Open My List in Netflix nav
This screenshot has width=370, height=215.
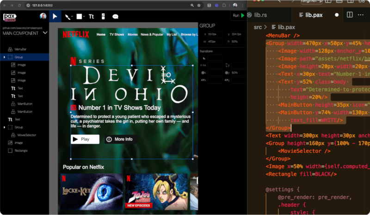pyautogui.click(x=172, y=35)
